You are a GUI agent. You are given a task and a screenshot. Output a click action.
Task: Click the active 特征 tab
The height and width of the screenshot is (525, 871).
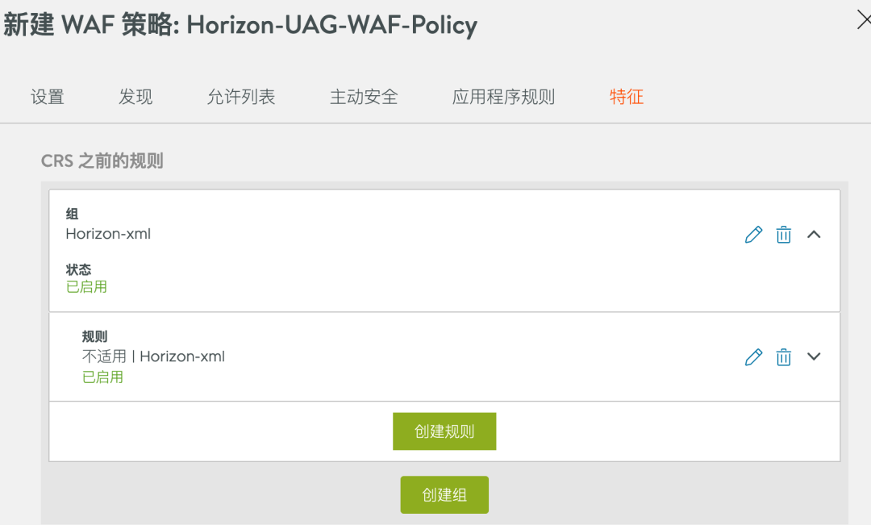click(627, 98)
